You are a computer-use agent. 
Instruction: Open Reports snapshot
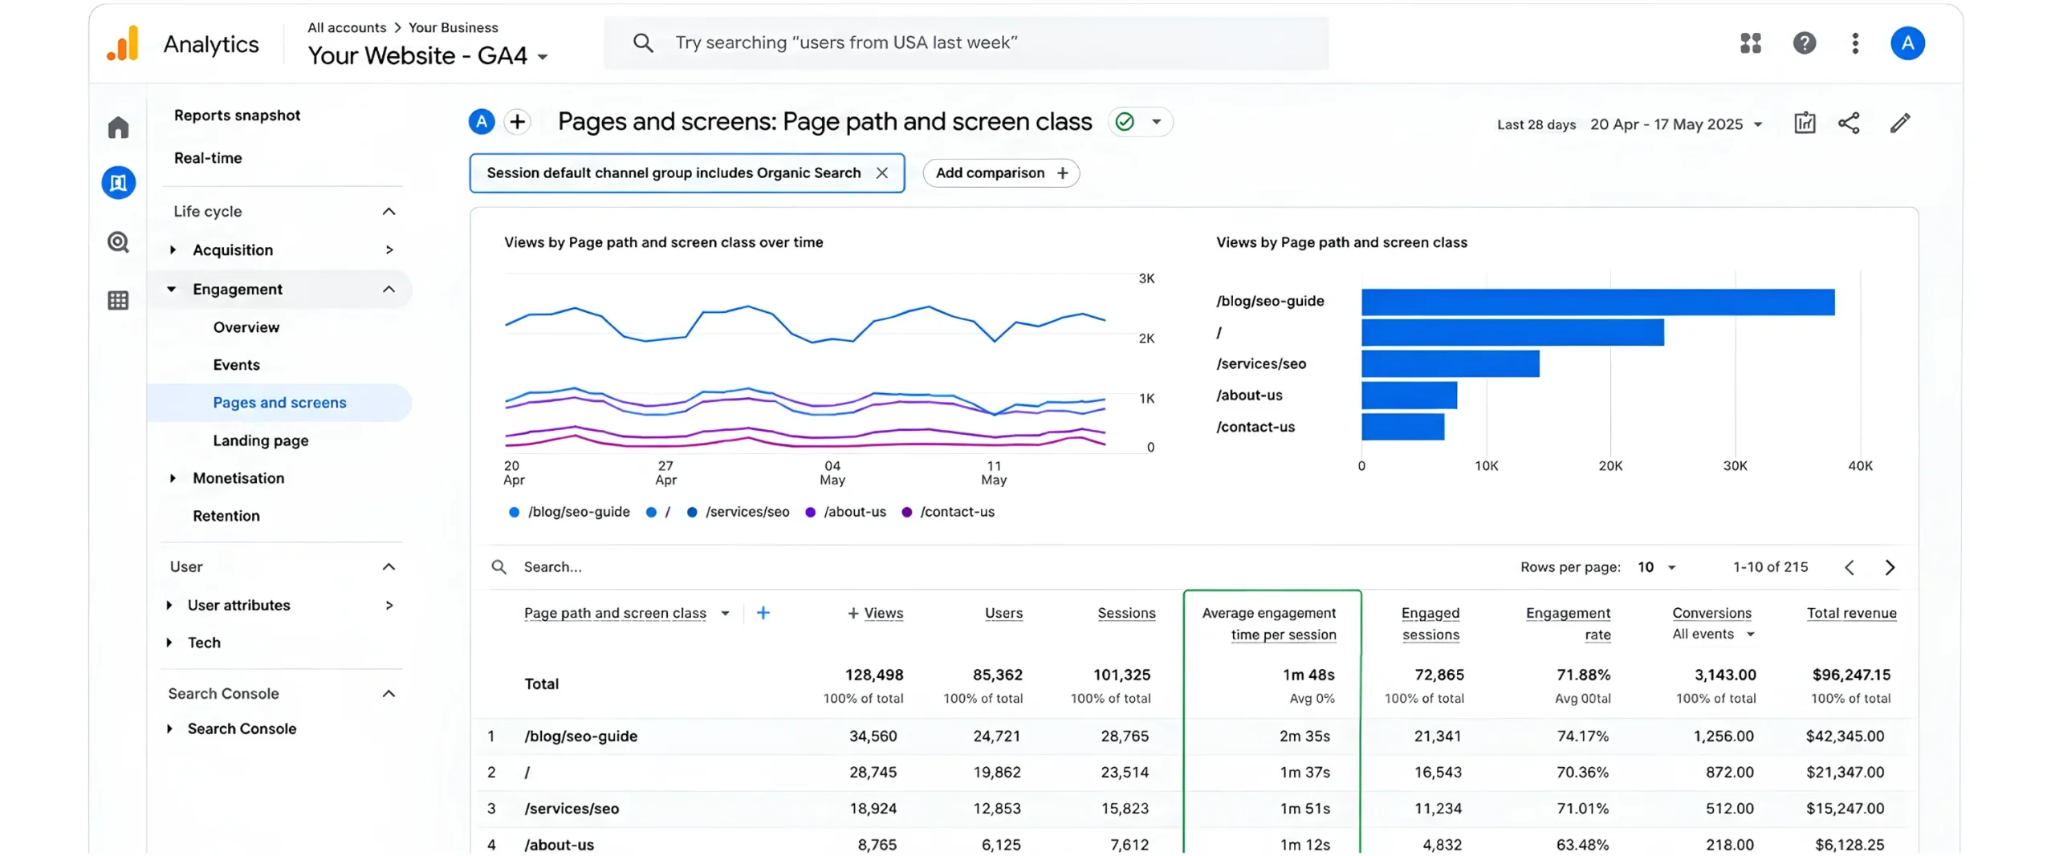237,116
